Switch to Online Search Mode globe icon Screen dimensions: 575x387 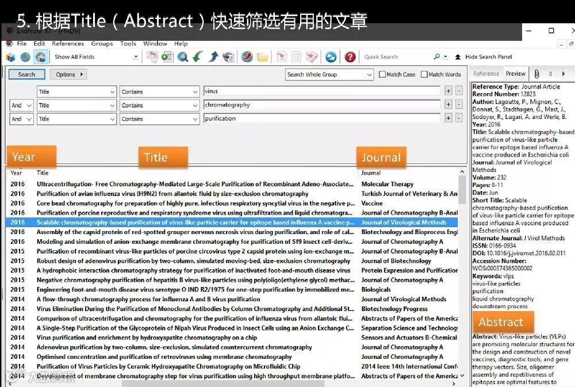[25, 57]
